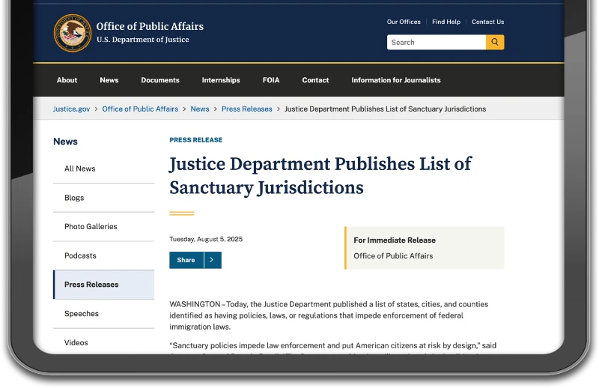Viewport: 599px width, 388px height.
Task: Open Find Help link
Action: click(x=446, y=22)
